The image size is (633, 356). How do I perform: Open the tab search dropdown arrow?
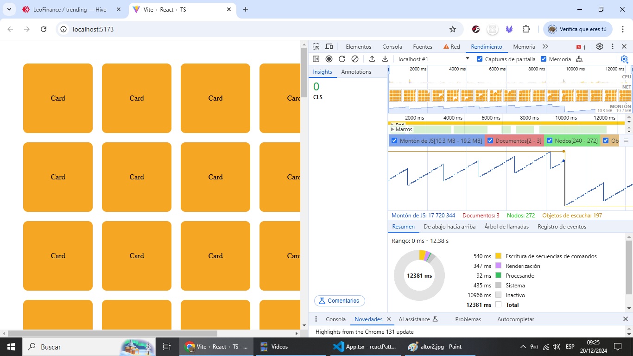pos(9,9)
